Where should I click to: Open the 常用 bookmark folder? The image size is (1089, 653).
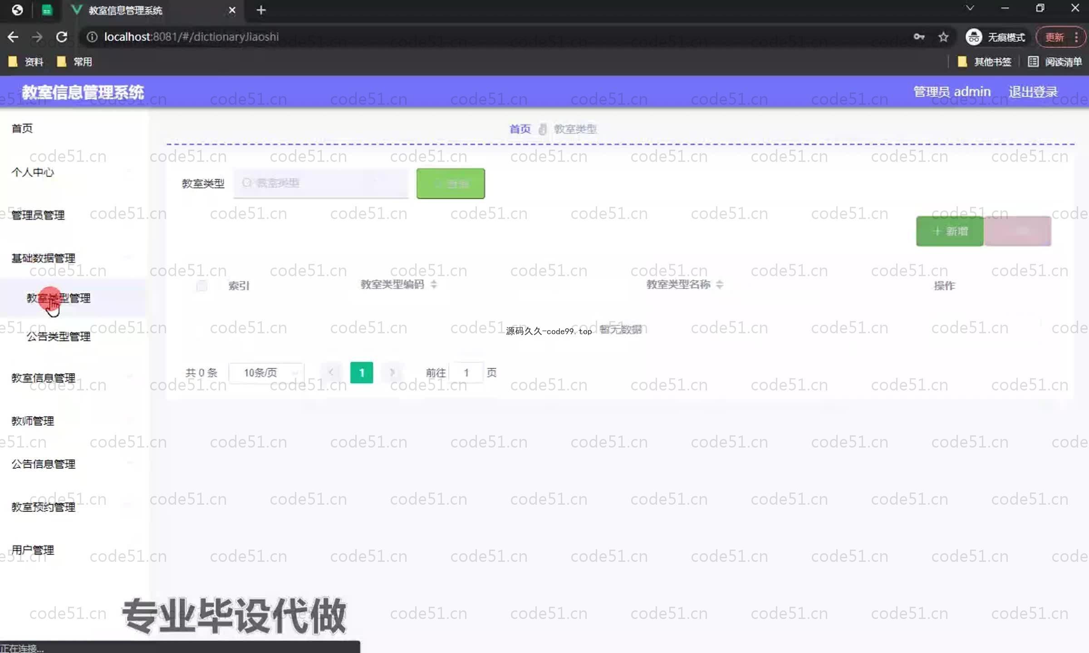coord(74,62)
